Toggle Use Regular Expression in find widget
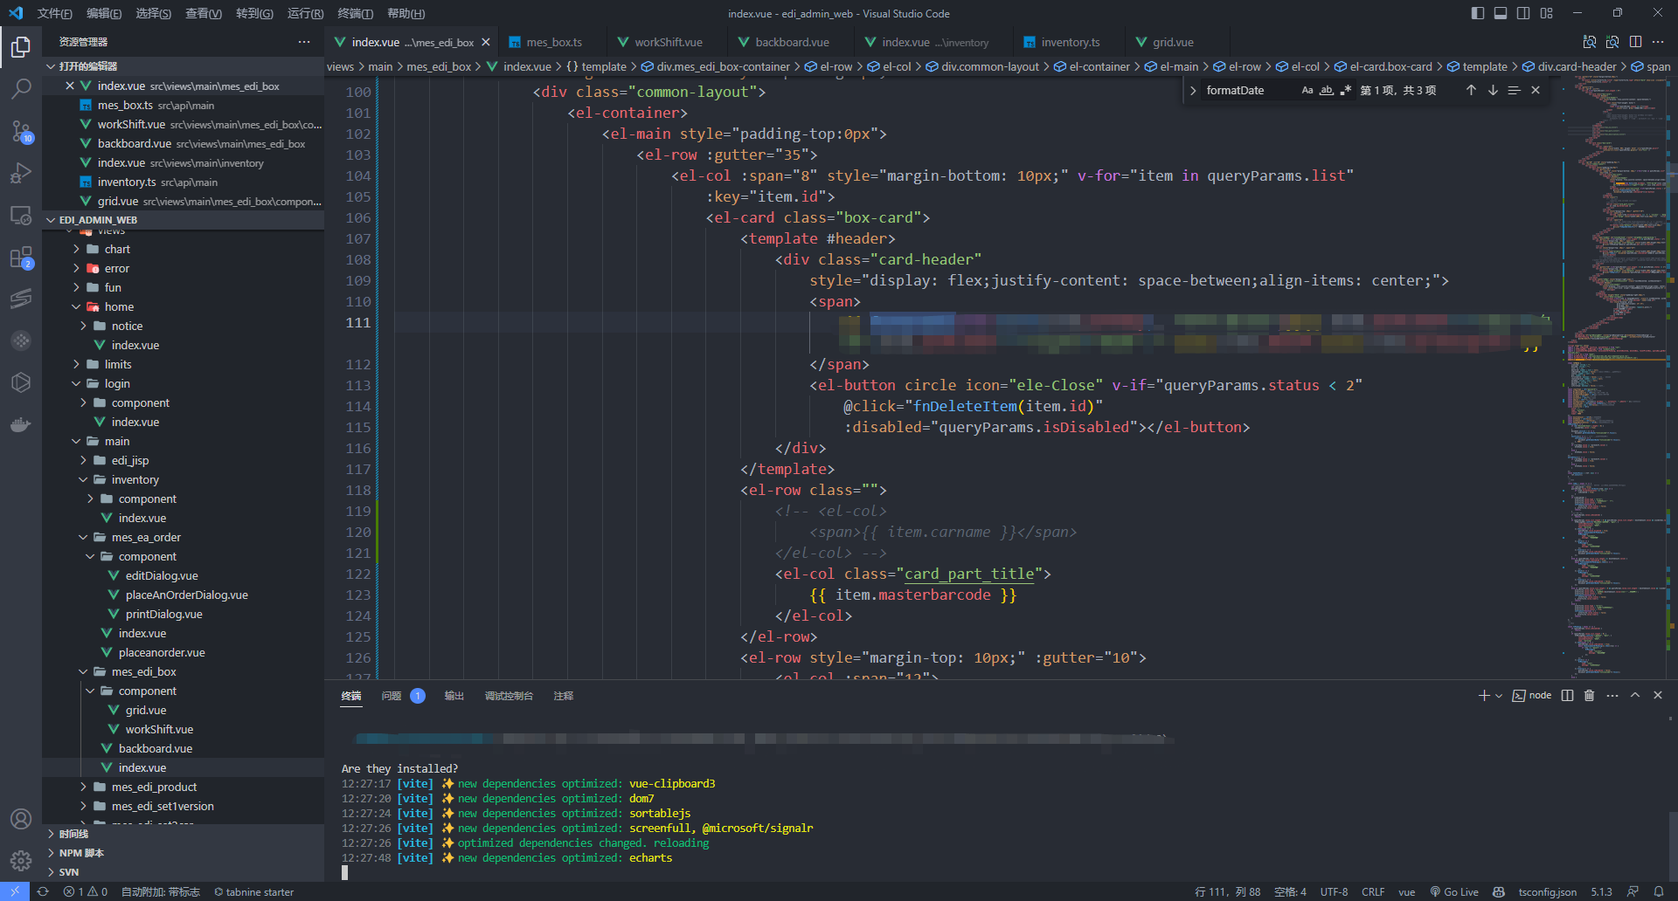 pos(1346,90)
